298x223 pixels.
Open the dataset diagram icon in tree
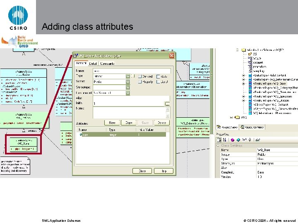(250, 62)
